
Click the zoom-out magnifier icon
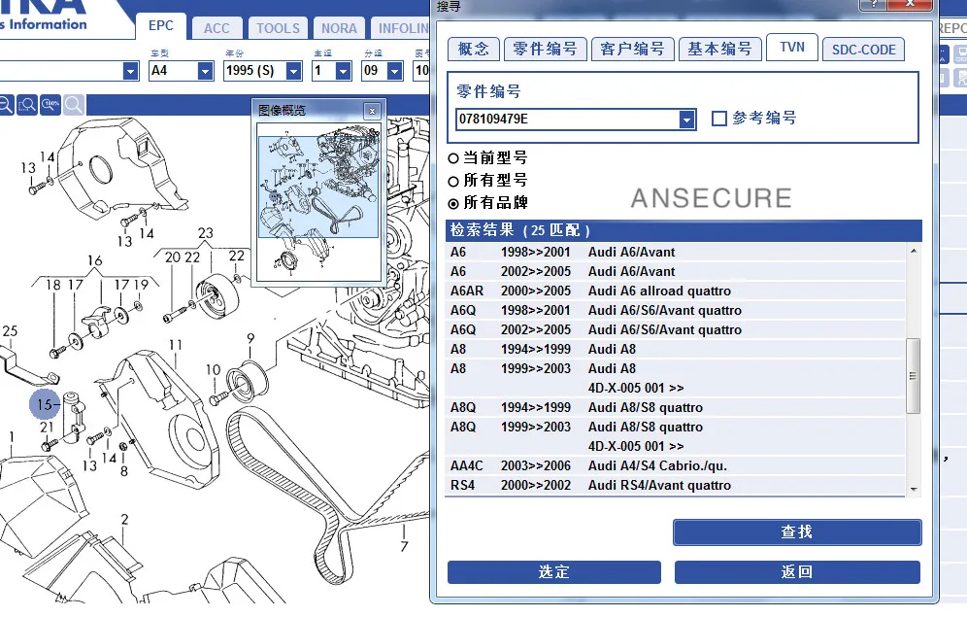[6, 105]
